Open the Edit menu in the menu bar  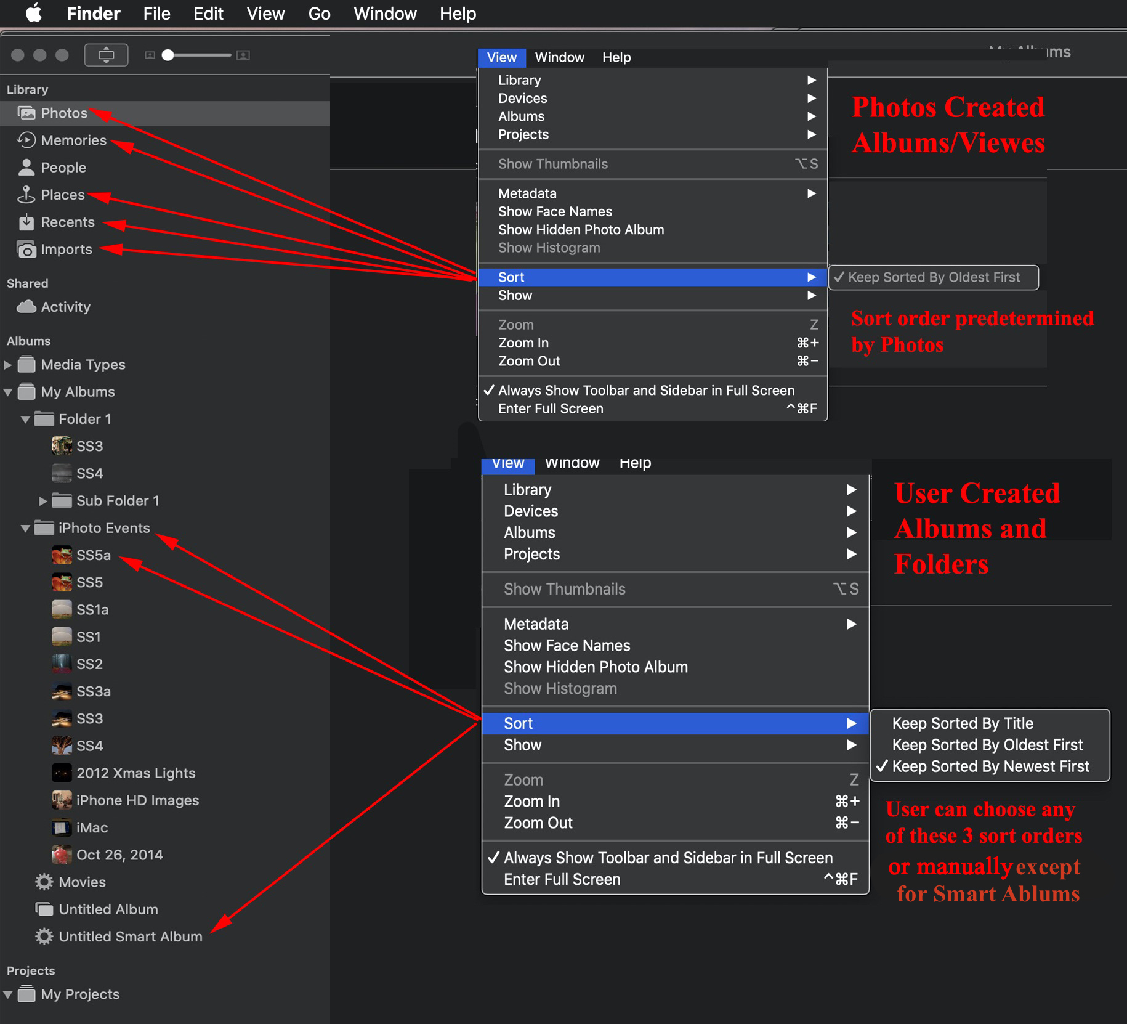pos(208,14)
